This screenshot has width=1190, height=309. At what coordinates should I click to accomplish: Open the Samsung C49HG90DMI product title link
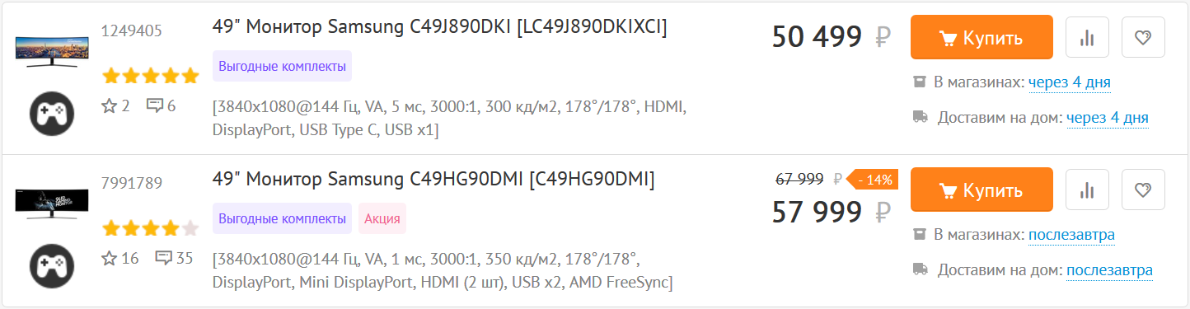433,179
